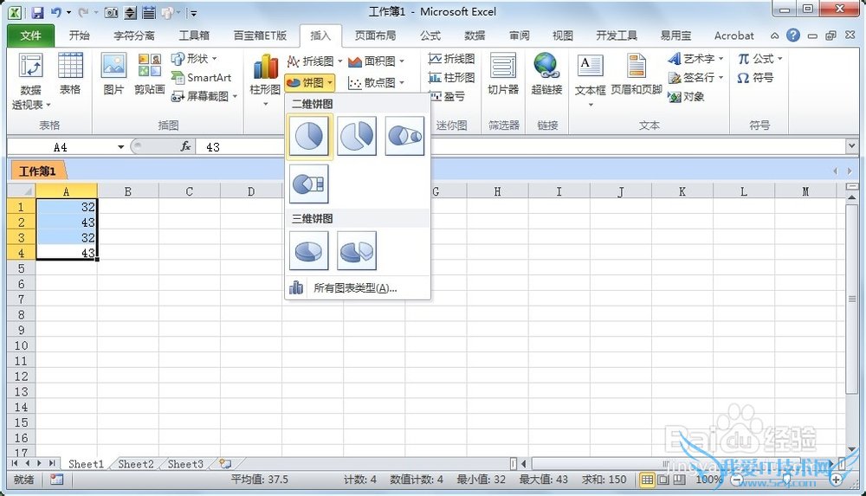Click the formula bar showing 43
The width and height of the screenshot is (866, 496).
pyautogui.click(x=519, y=147)
